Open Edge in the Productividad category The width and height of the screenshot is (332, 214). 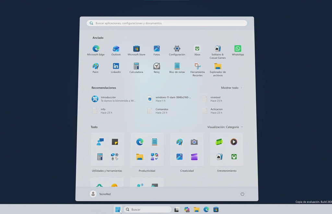pyautogui.click(x=140, y=142)
